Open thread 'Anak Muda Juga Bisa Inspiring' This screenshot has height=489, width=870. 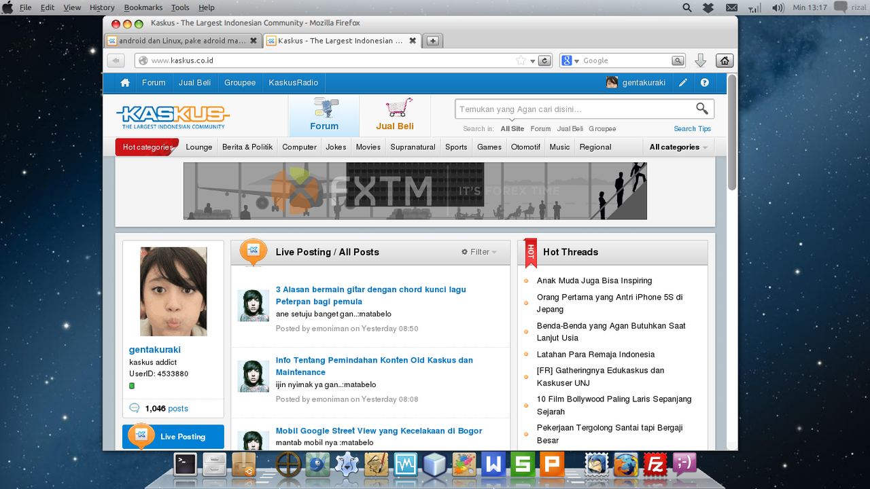click(594, 280)
